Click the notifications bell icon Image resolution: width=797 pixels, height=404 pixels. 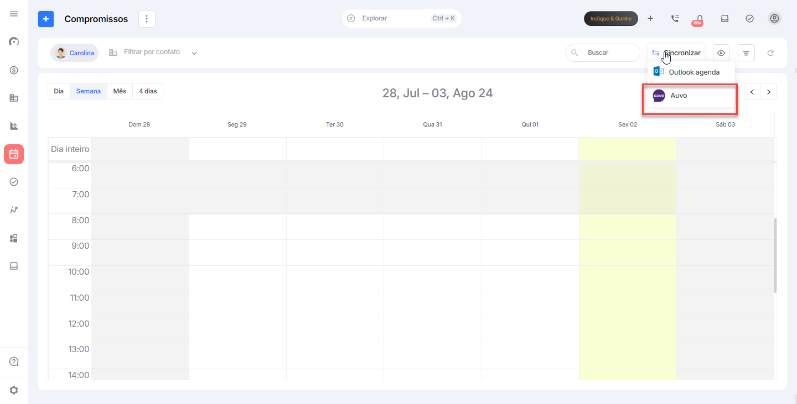(x=700, y=19)
